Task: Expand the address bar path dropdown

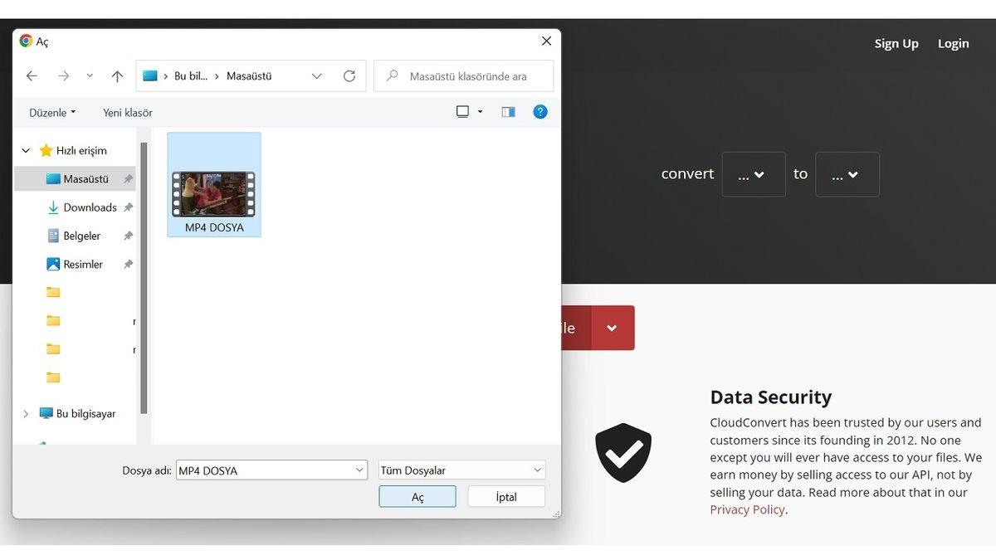Action: pyautogui.click(x=316, y=76)
